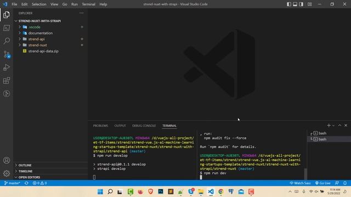Switch to the PROBLEMS panel tab

pyautogui.click(x=100, y=126)
